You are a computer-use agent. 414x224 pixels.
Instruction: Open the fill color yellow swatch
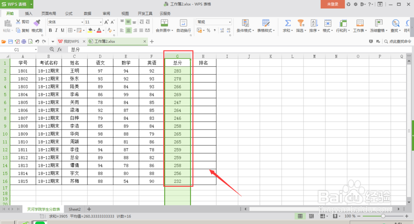point(90,30)
